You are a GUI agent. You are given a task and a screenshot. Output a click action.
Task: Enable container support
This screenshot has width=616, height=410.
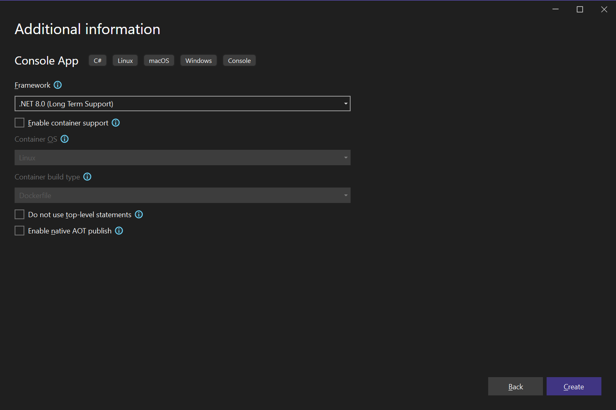click(x=19, y=123)
